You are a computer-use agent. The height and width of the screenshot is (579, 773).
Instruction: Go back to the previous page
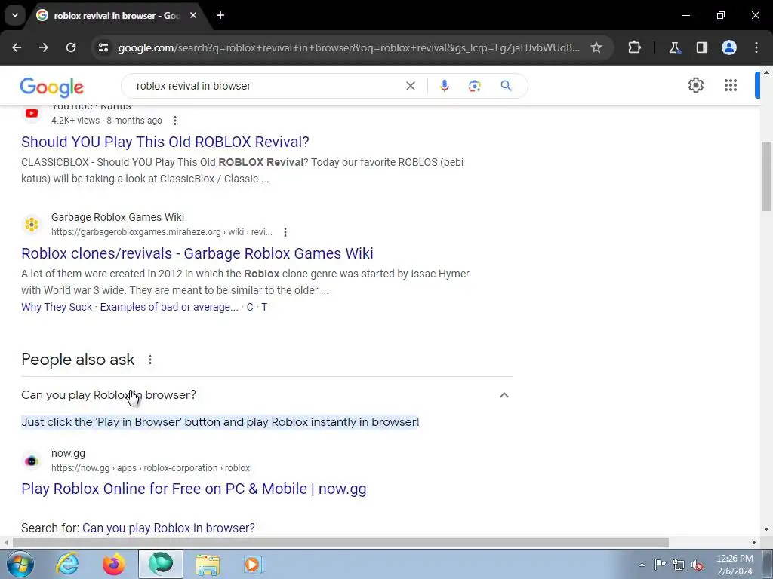point(17,47)
